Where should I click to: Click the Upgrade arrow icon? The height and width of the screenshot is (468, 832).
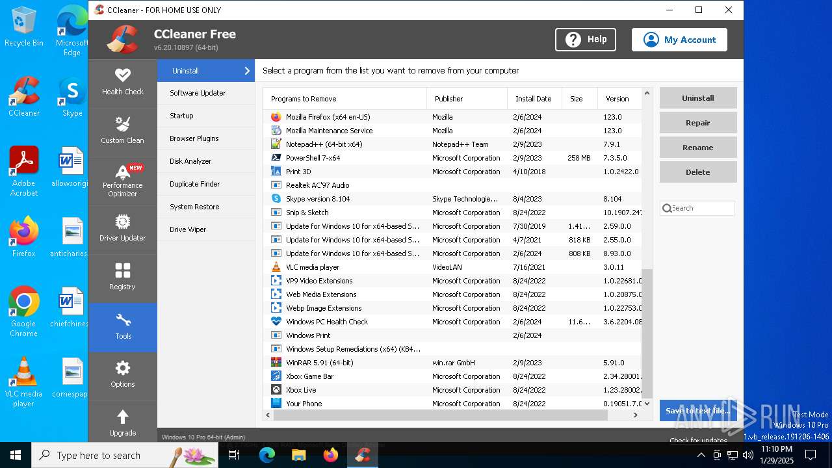pos(122,417)
